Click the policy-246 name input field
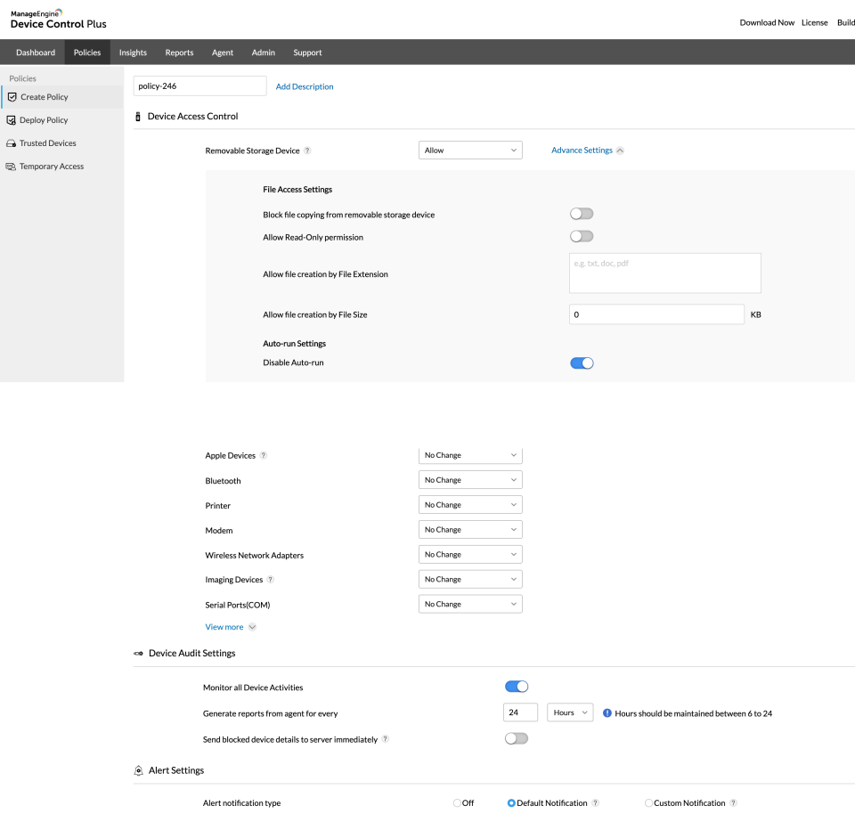Image resolution: width=855 pixels, height=814 pixels. [199, 85]
